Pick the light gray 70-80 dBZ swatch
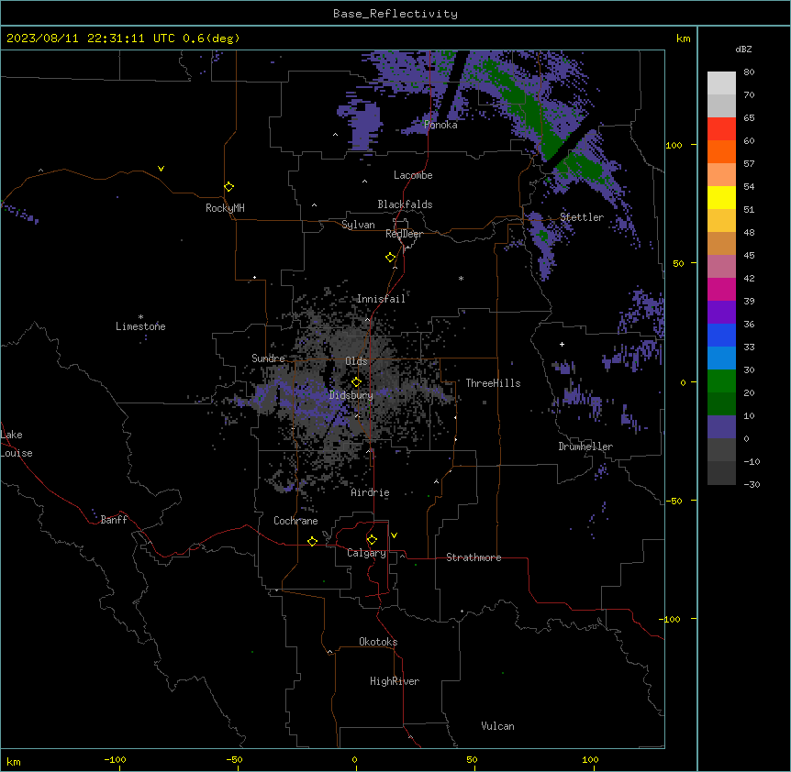 pos(721,83)
